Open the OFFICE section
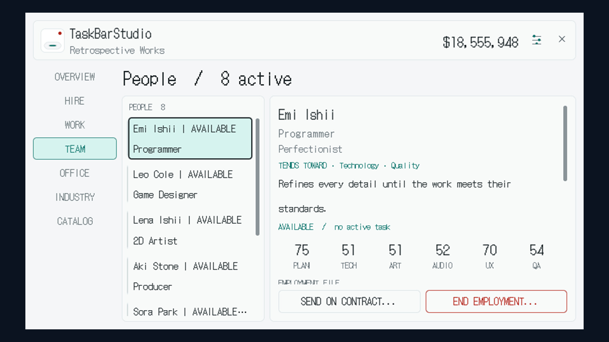 click(x=75, y=173)
